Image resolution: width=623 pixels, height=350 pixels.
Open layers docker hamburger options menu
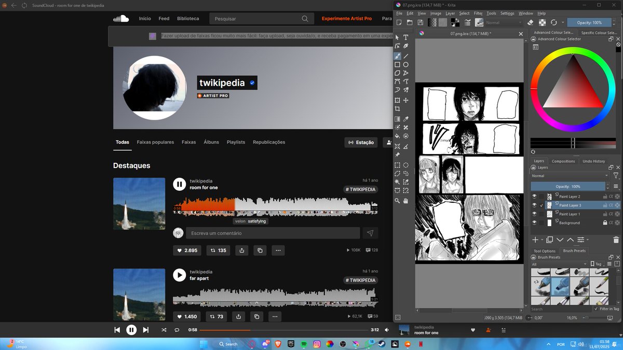(x=616, y=186)
